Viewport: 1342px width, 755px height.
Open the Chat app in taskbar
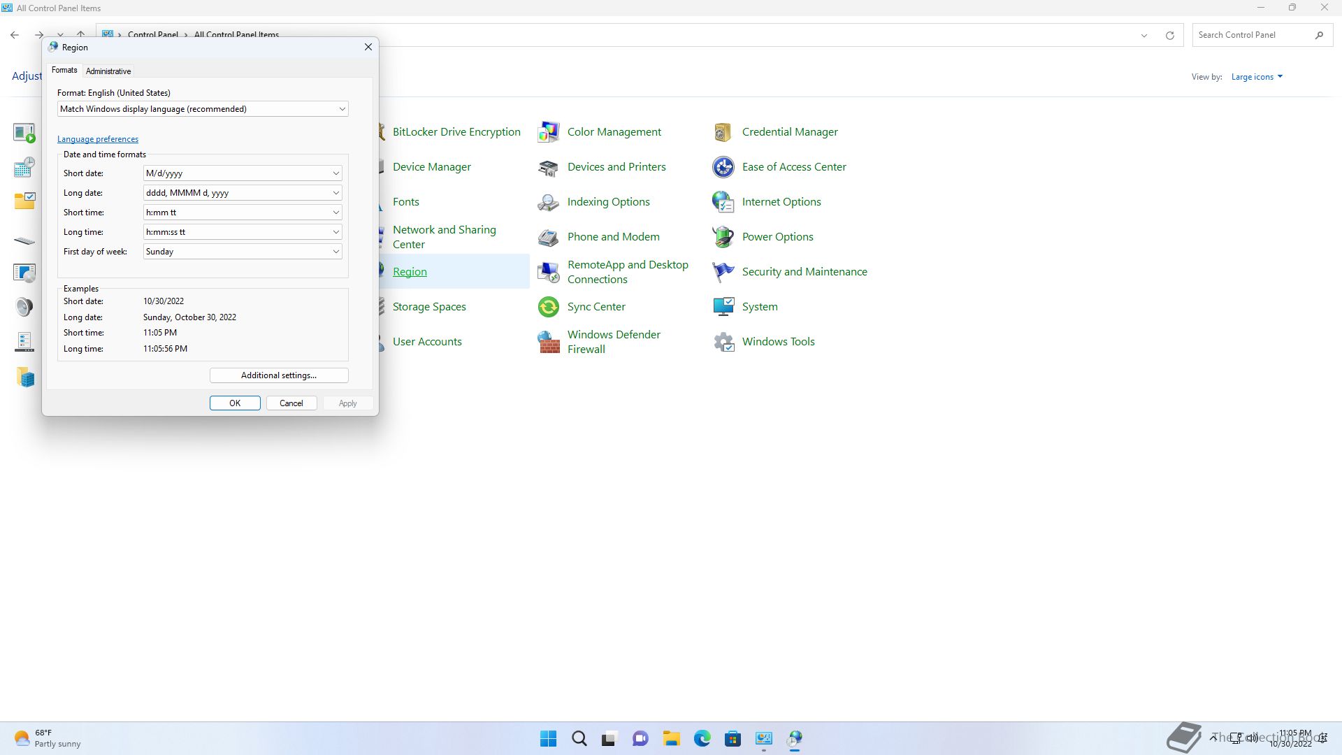pyautogui.click(x=641, y=738)
